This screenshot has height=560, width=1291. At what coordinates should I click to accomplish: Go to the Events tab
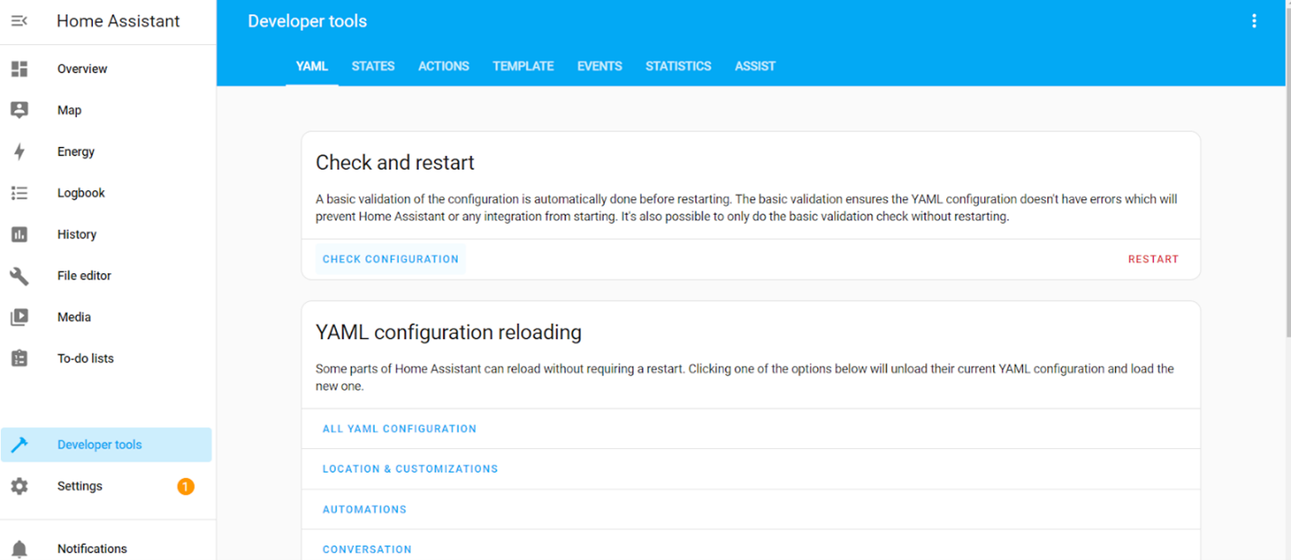tap(599, 66)
